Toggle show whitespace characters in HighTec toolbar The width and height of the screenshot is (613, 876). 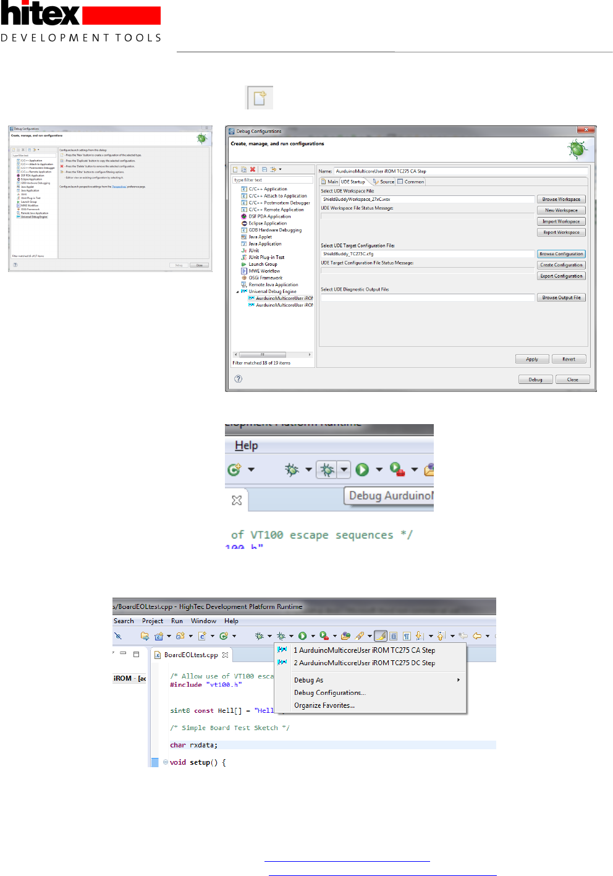(x=407, y=636)
